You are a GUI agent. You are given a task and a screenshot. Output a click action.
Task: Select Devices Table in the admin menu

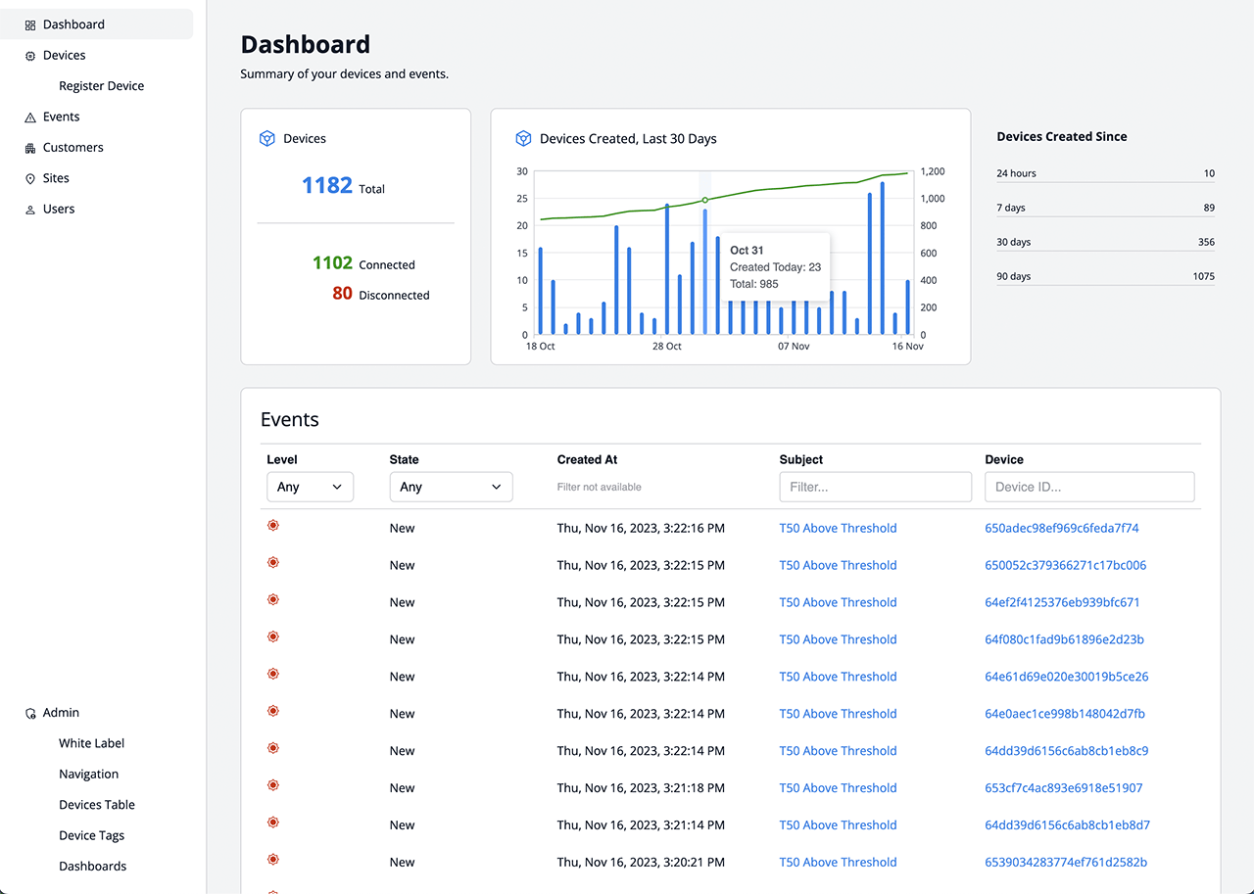(97, 805)
